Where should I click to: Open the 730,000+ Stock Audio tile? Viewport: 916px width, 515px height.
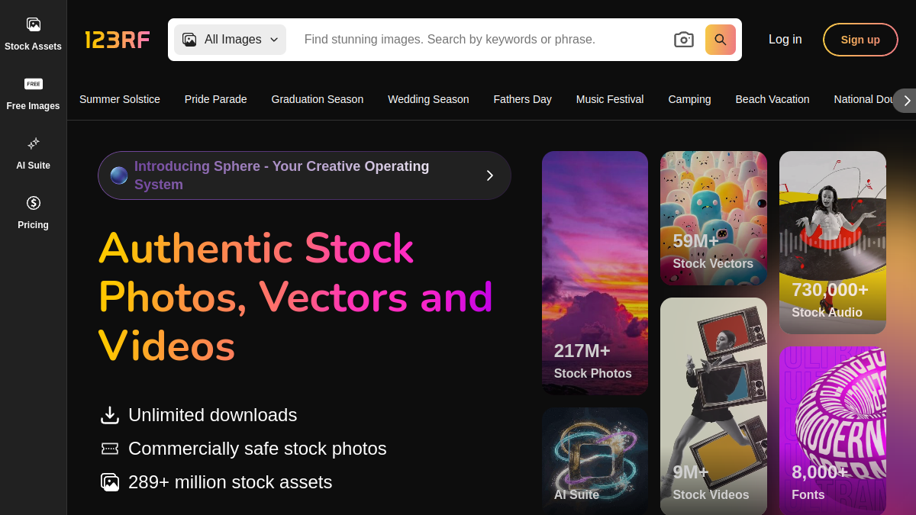833,243
